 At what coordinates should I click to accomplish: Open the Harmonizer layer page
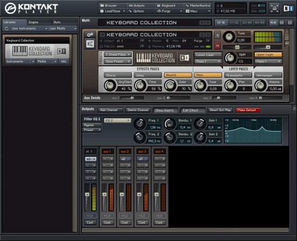pyautogui.click(x=268, y=75)
